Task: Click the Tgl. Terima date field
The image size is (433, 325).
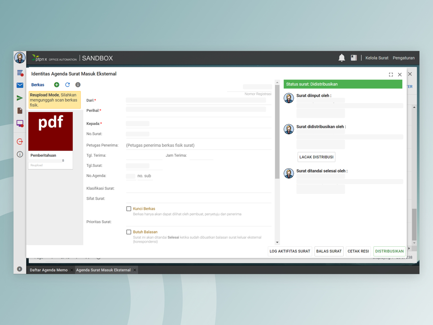Action: [144, 155]
